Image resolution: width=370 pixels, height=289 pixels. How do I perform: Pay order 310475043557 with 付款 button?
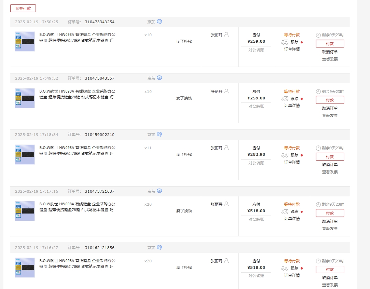point(330,100)
